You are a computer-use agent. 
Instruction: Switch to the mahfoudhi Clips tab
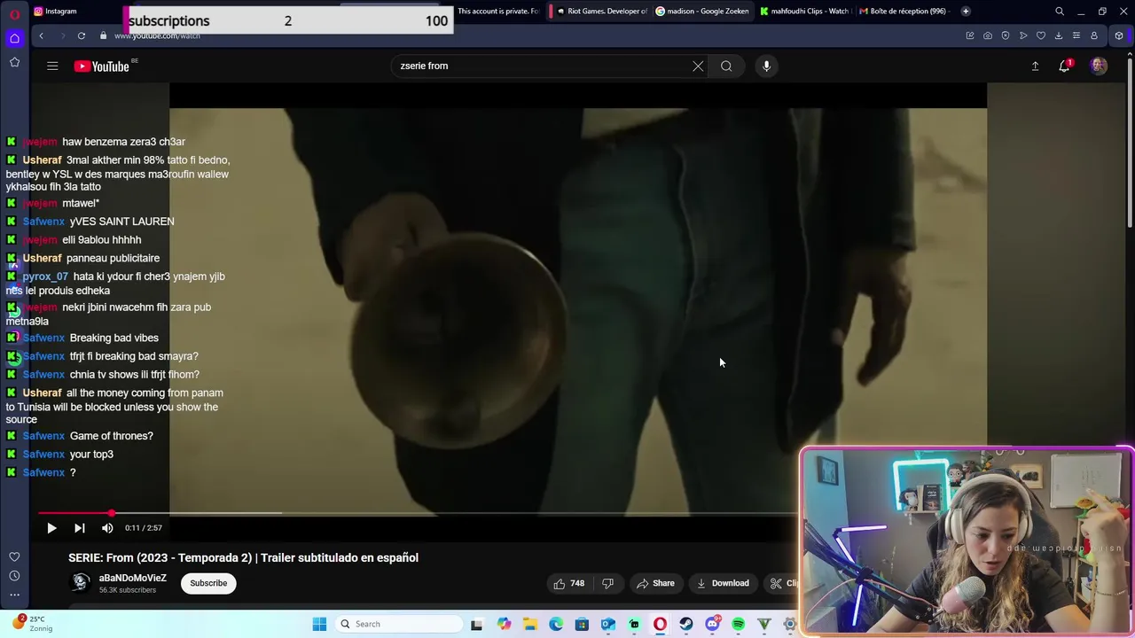click(805, 11)
